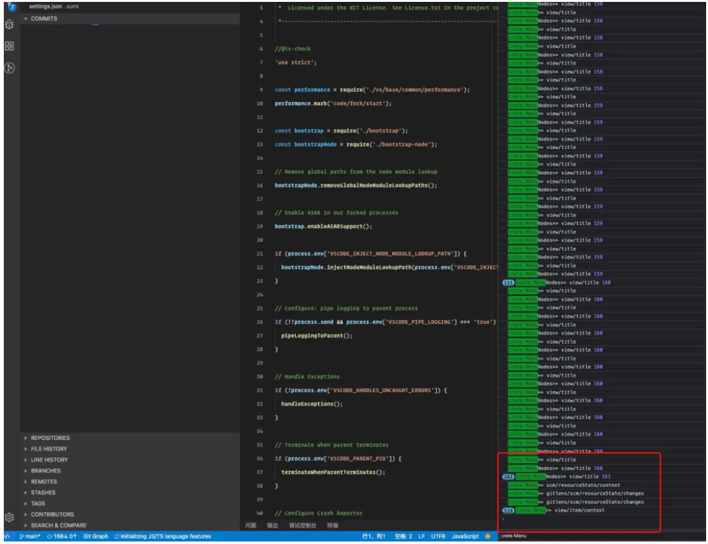Click line 13 const bootstrapNode require
This screenshot has height=544, width=708.
(356, 145)
